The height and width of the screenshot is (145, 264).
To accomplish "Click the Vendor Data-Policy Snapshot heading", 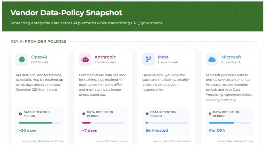I will point(66,13).
